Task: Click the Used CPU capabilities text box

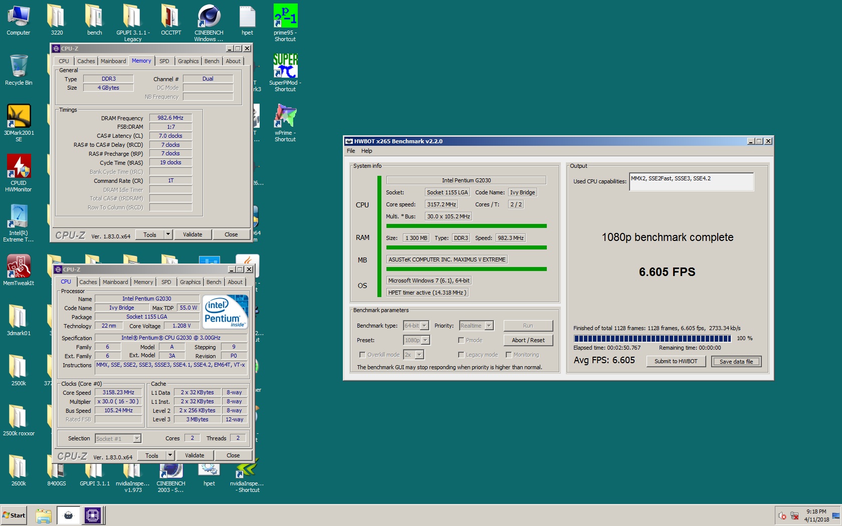Action: tap(692, 182)
